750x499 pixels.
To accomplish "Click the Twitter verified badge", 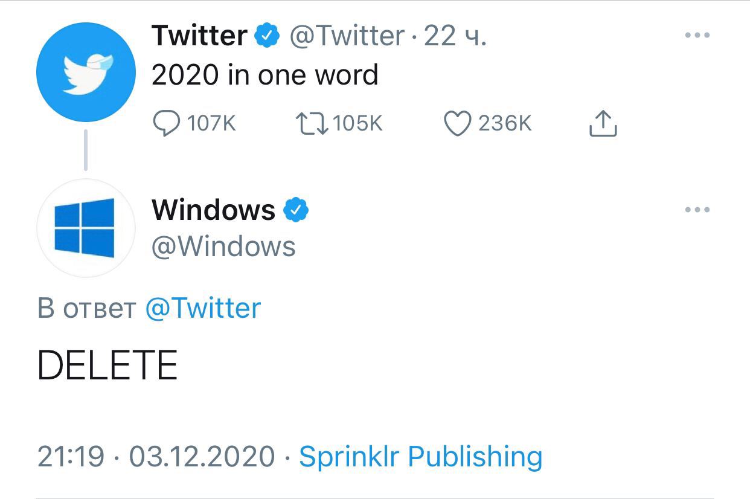I will click(268, 36).
